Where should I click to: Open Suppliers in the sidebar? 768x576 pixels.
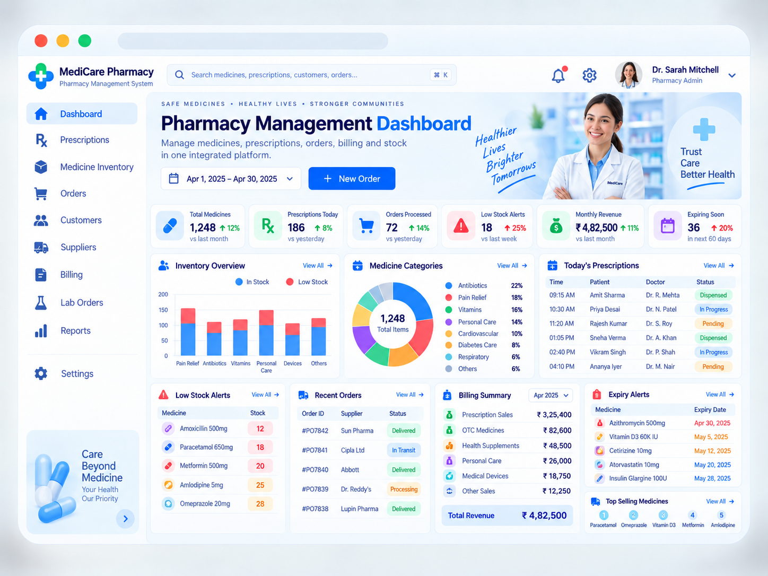click(82, 247)
